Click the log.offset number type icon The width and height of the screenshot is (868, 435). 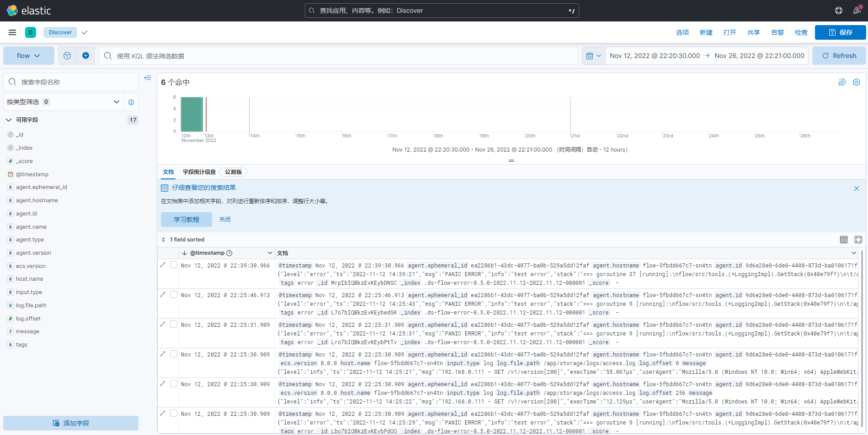point(11,319)
